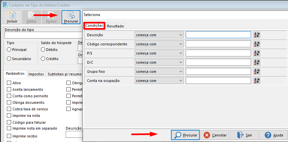Screen dimensions: 288x142
Task: Click the Descrição do tipo field
Action: click(43, 35)
